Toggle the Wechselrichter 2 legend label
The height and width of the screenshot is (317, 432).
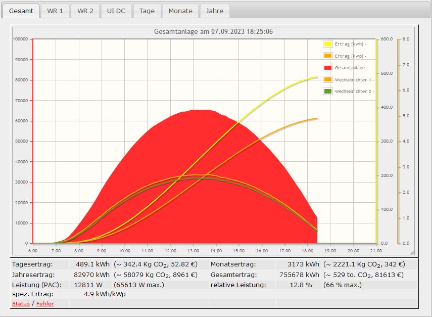coord(353,92)
